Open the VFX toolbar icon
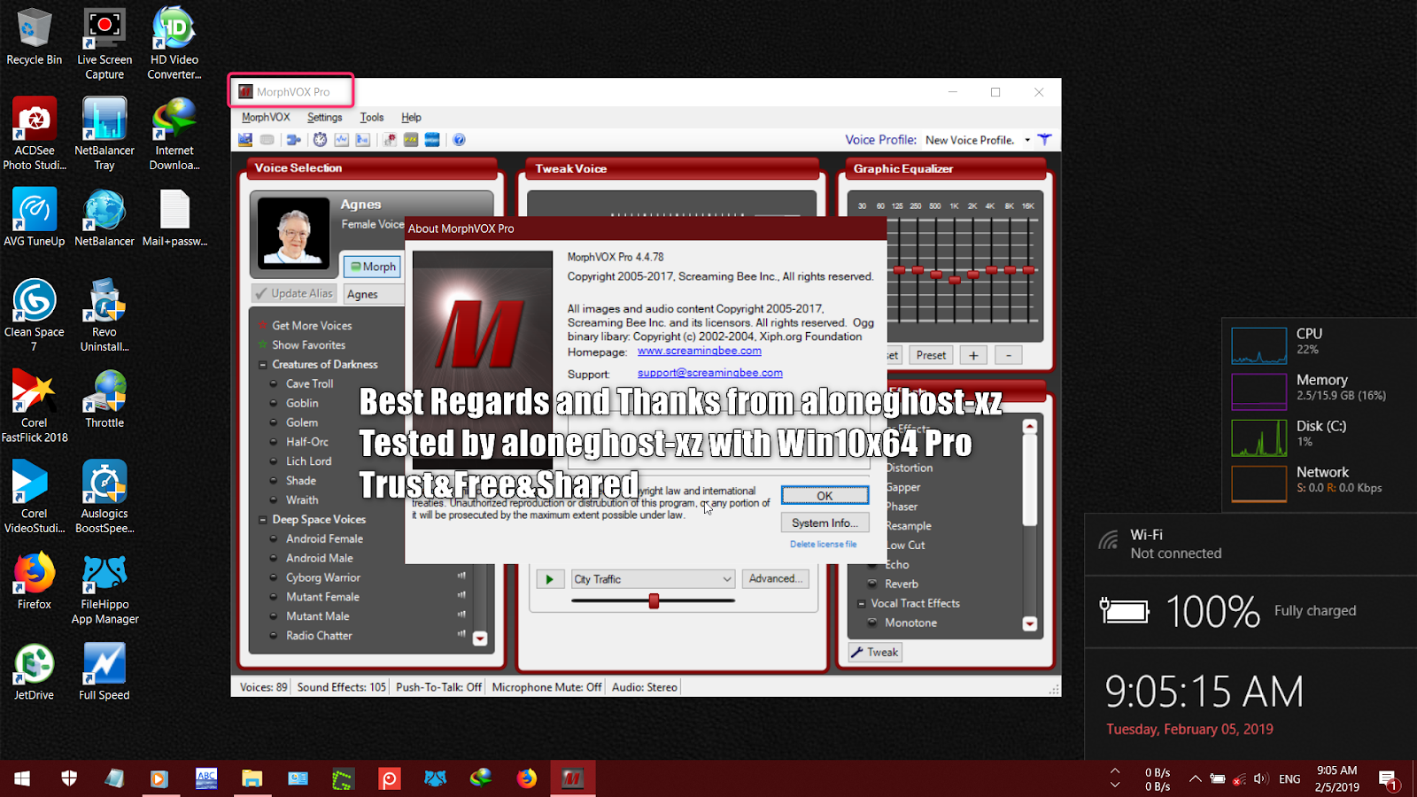1417x797 pixels. click(x=411, y=140)
